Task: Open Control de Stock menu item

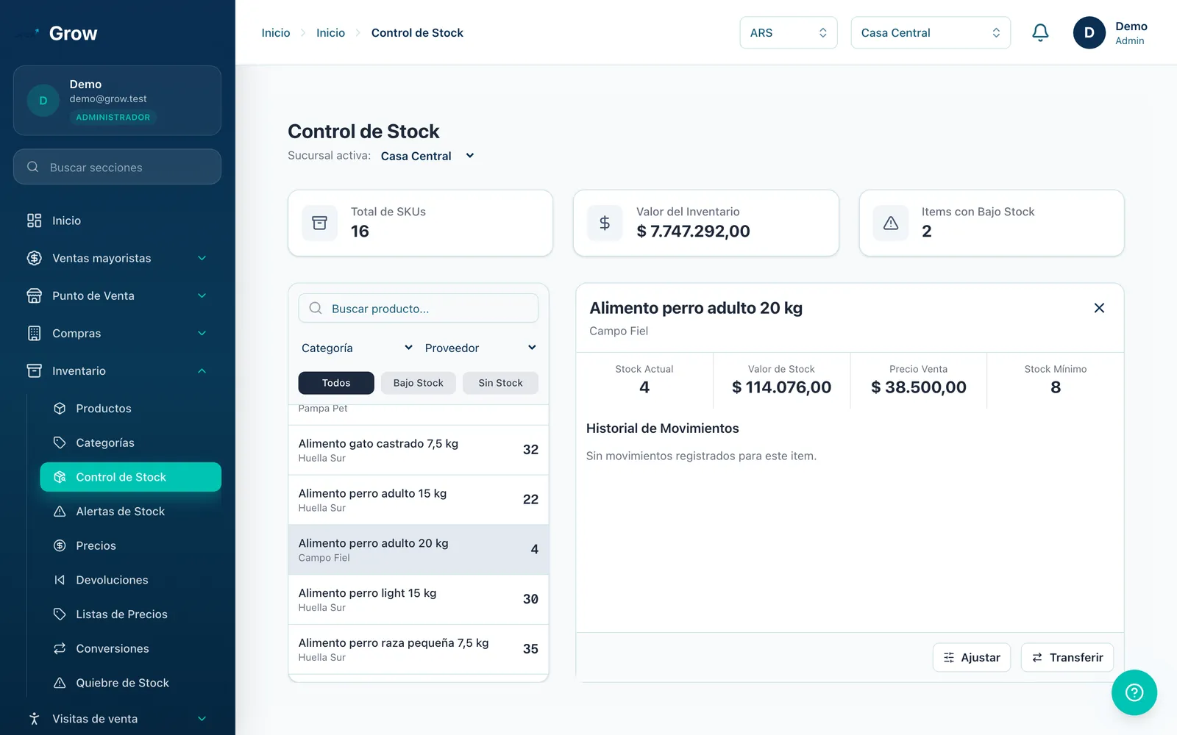Action: (x=131, y=477)
